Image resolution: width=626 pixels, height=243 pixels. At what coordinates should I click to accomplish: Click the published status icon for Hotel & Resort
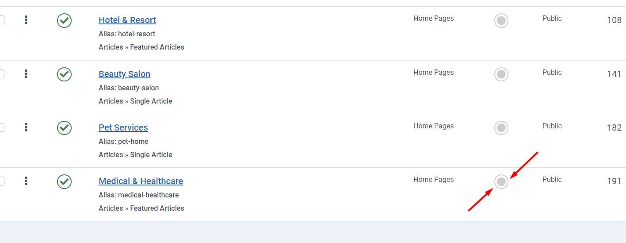coord(64,20)
